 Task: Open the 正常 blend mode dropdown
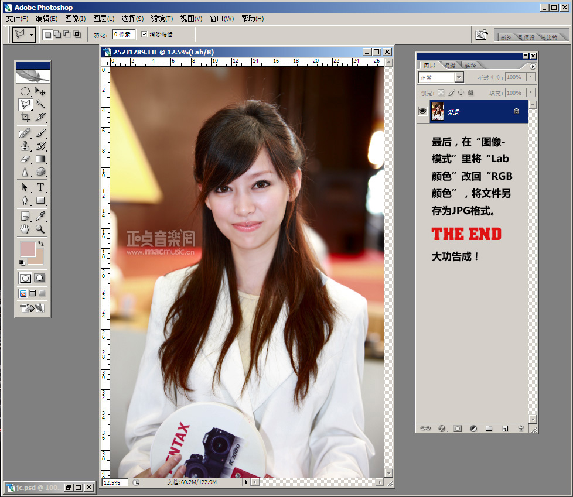pos(459,77)
